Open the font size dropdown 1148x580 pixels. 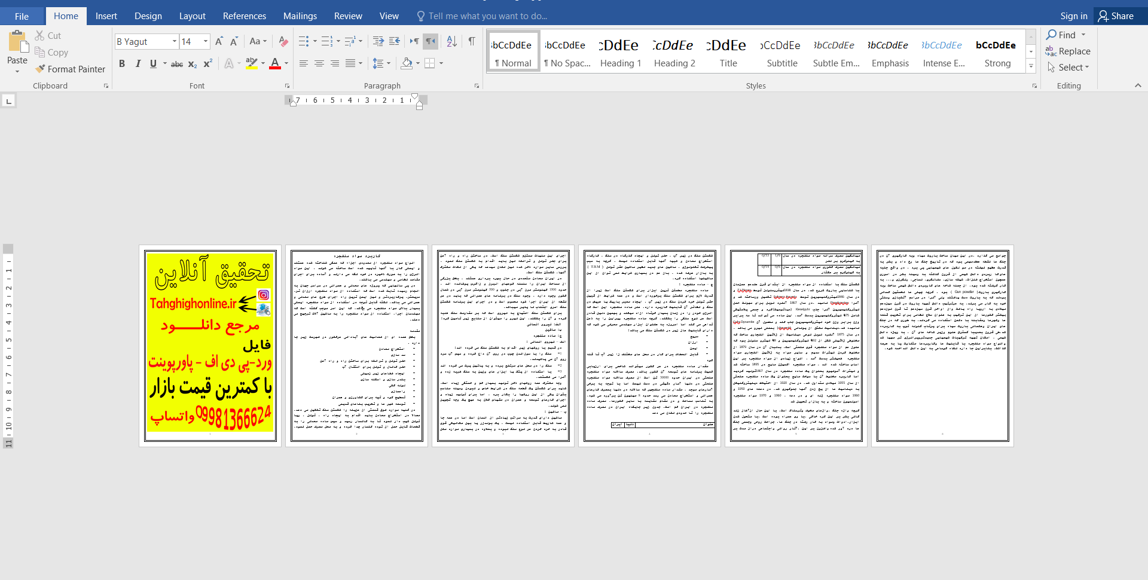206,41
